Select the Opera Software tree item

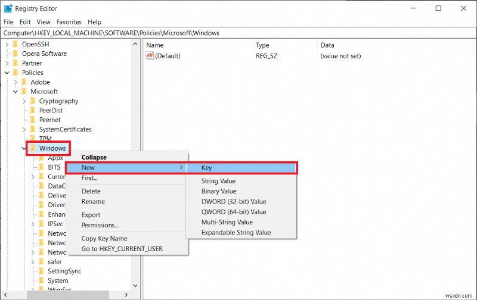coord(44,54)
